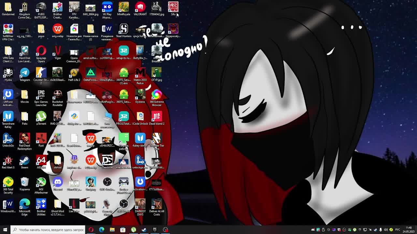Open the volume control in system tray

[x=386, y=230]
